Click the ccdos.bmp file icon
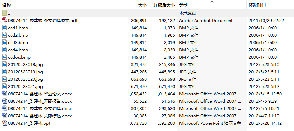The image size is (294, 131). (5, 57)
